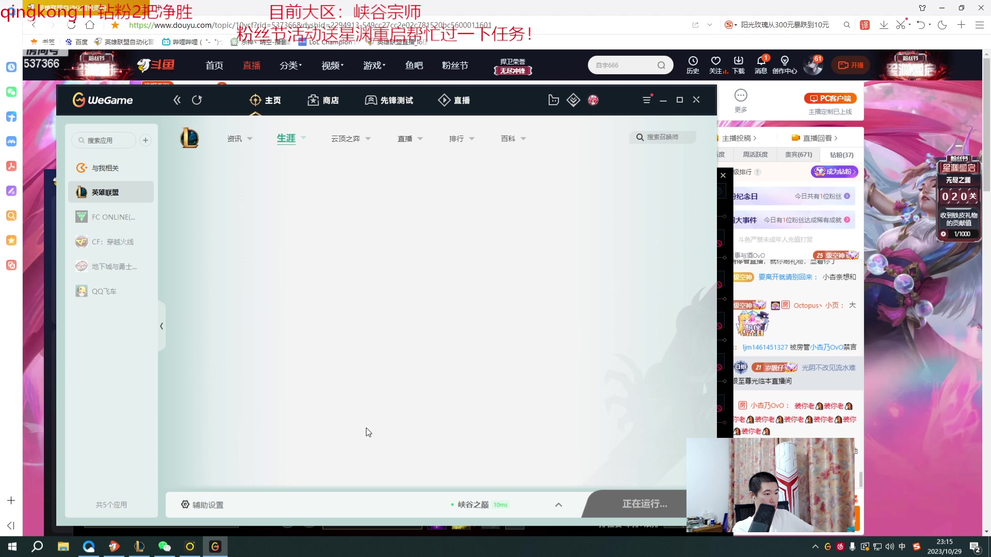Collapse the WeGame sidebar panel

coord(162,326)
